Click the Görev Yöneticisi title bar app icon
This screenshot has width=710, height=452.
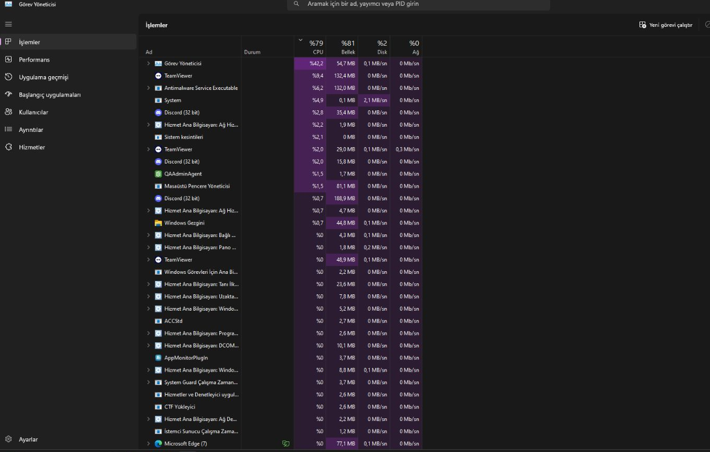(x=8, y=4)
